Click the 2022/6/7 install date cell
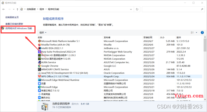 pos(148,41)
